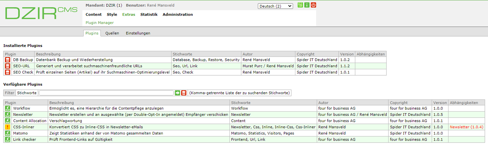Click 'Datenbank Backup und Wiederherstellung' description

(74, 60)
